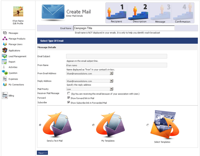Select the Send a Text Mail radio button
Viewport: 200px width, 156px height.
pyautogui.click(x=40, y=125)
